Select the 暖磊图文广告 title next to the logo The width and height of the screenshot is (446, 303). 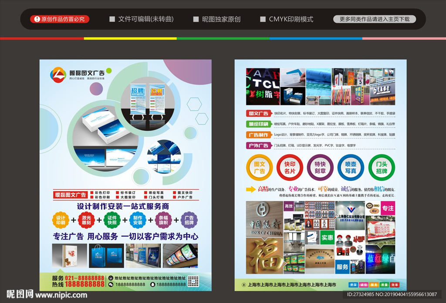point(87,73)
